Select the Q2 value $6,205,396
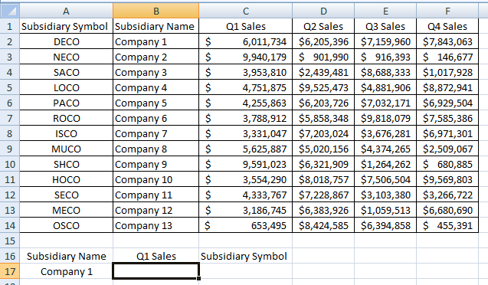This screenshot has height=285, width=488. 323,41
